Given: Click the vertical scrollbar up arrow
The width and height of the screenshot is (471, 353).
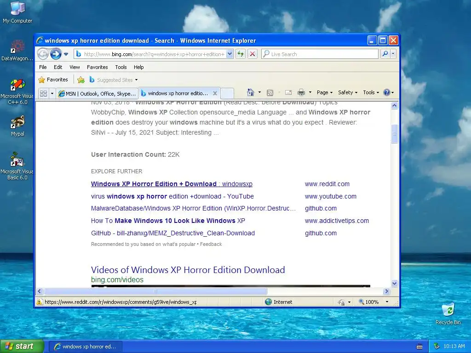Looking at the screenshot, I should click(394, 105).
